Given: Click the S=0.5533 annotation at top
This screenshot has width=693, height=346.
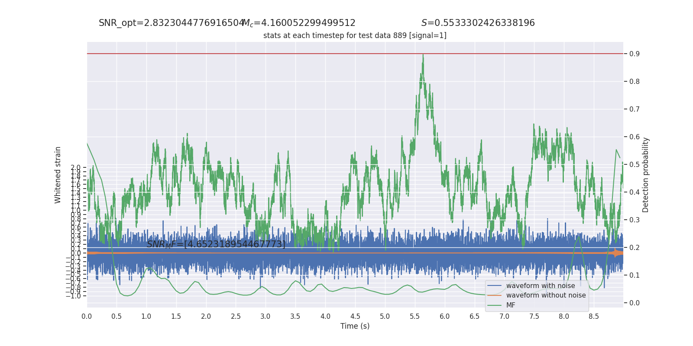Looking at the screenshot, I should [x=478, y=23].
